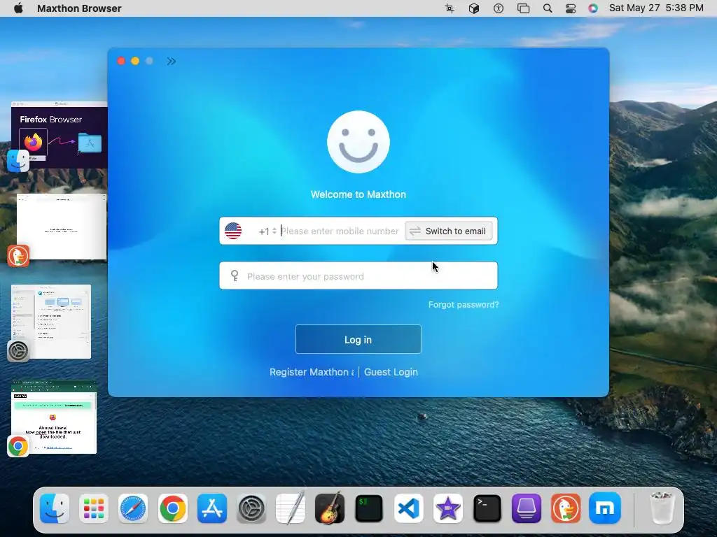Image resolution: width=717 pixels, height=537 pixels.
Task: Open Launchpad from the Dock
Action: click(94, 508)
